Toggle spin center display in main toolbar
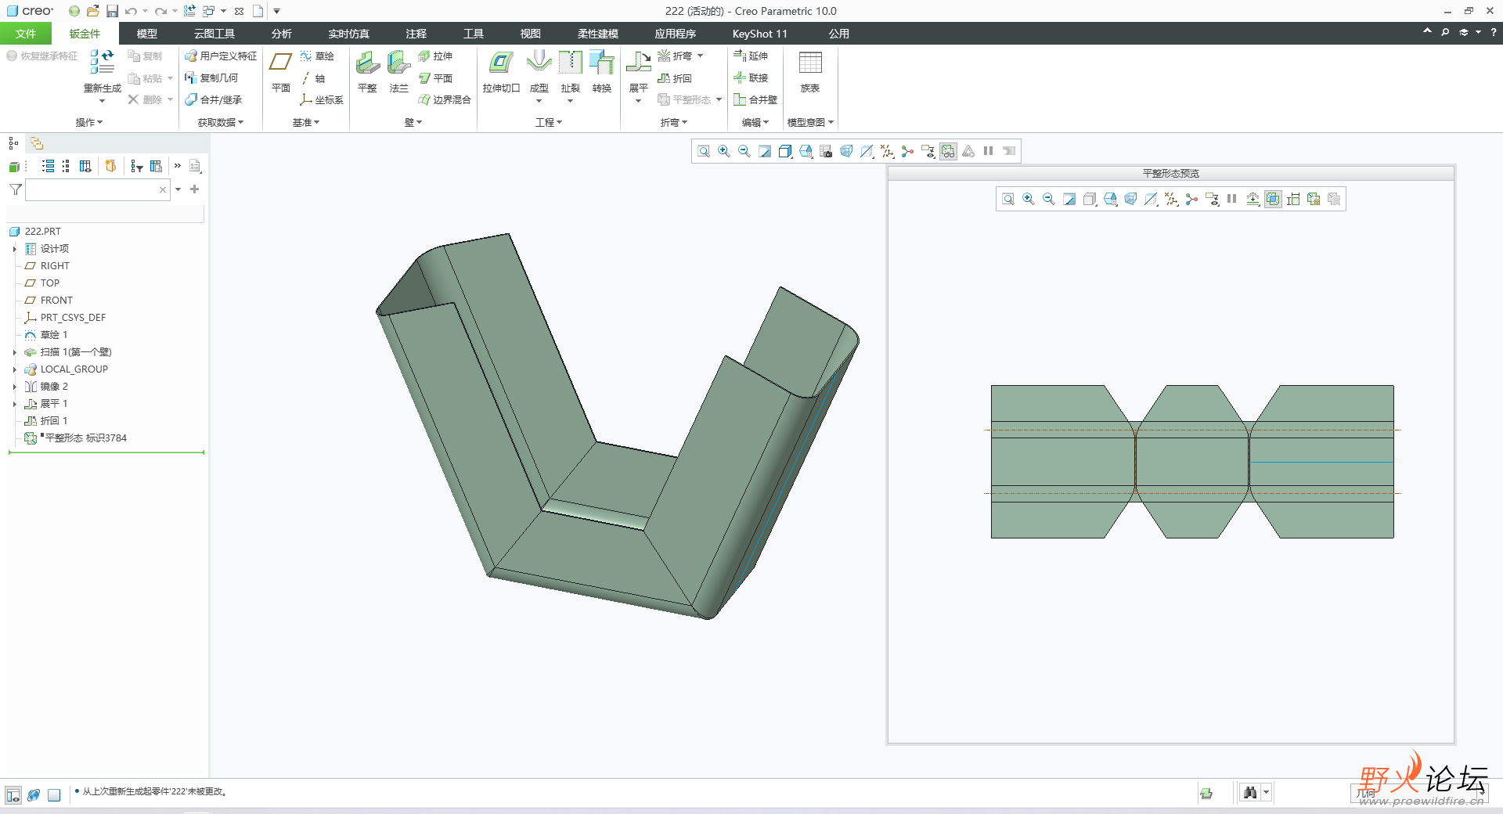Viewport: 1503px width, 814px height. tap(907, 151)
